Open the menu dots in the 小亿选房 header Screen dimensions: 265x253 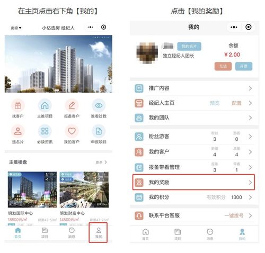90,27
